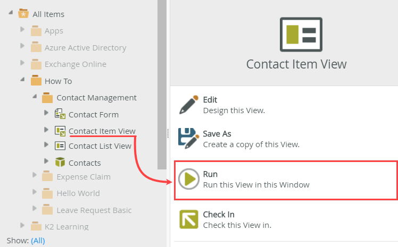Viewport: 398px width, 247px height.
Task: Click the Edit pencil icon
Action: click(x=189, y=105)
